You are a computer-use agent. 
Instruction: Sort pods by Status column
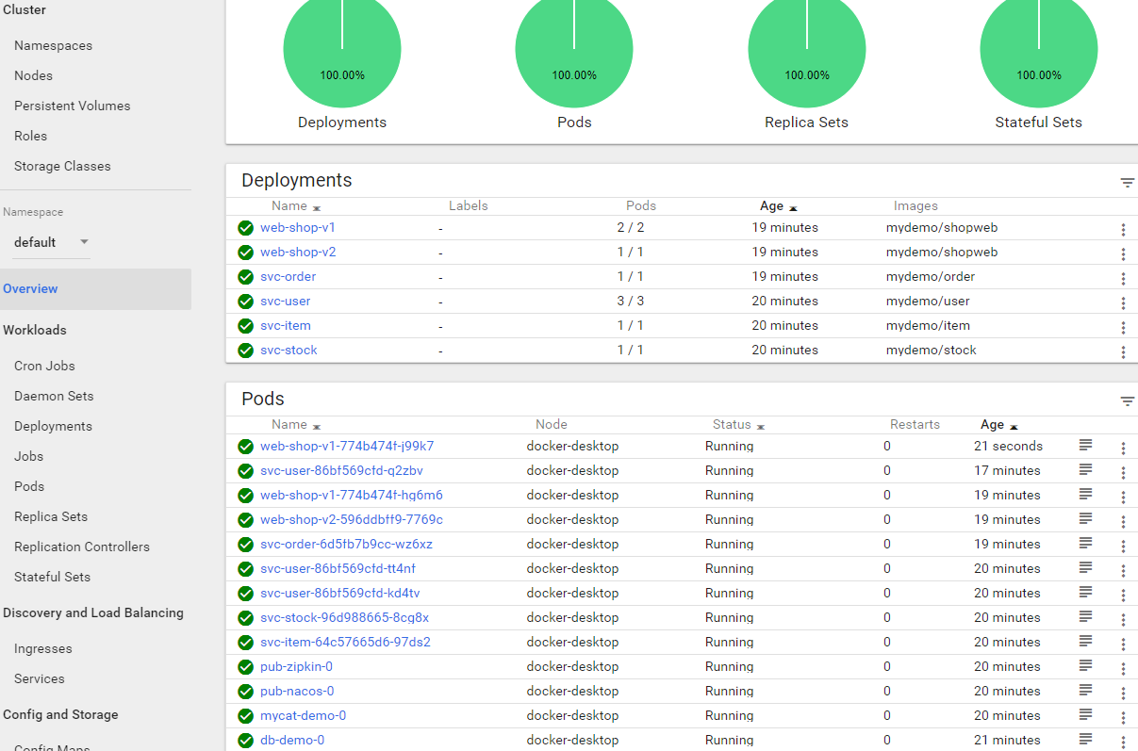(732, 425)
